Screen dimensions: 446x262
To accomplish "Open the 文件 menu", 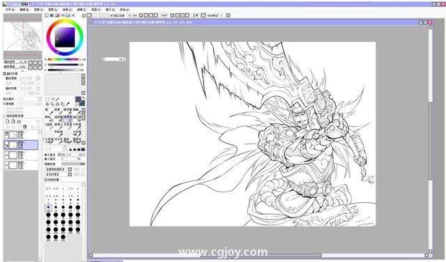I will [10, 9].
